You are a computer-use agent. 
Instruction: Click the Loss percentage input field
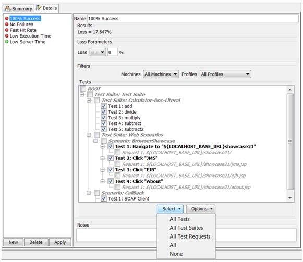(112, 52)
